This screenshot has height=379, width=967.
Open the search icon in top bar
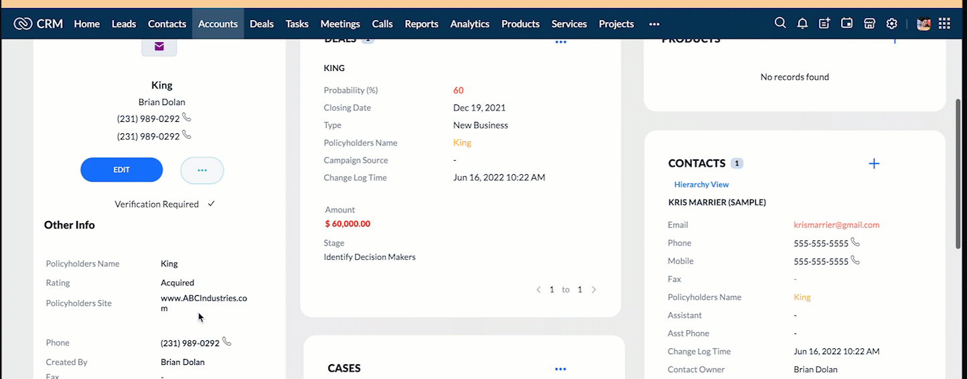point(780,23)
